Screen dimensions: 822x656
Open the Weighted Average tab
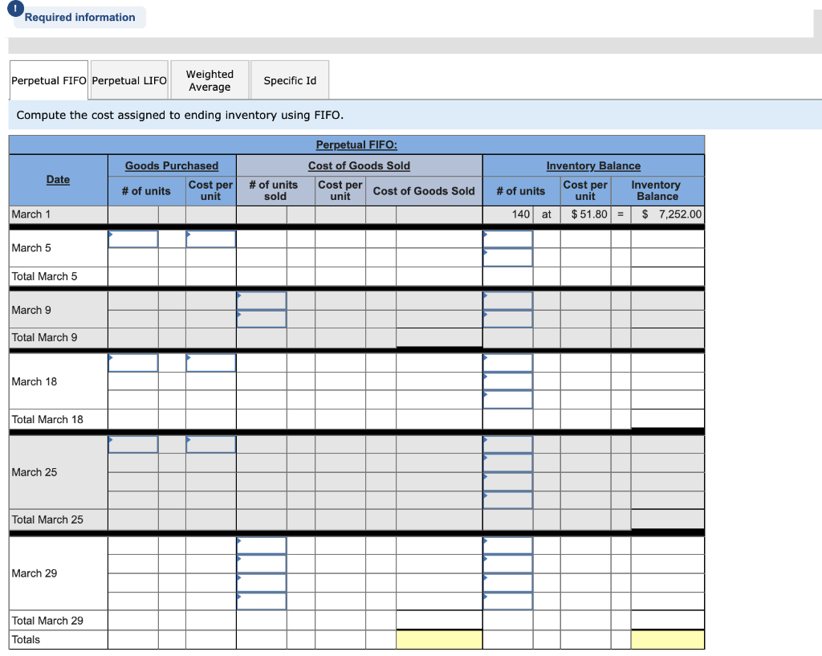[x=210, y=79]
